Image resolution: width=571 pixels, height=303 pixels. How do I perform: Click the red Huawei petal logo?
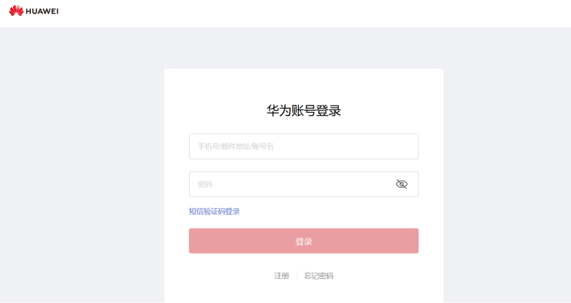pos(16,10)
